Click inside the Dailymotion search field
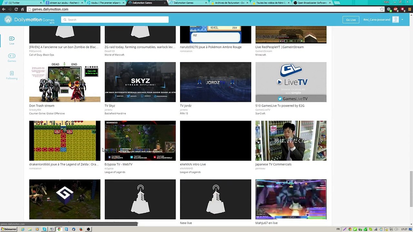This screenshot has height=232, width=413. pyautogui.click(x=115, y=20)
